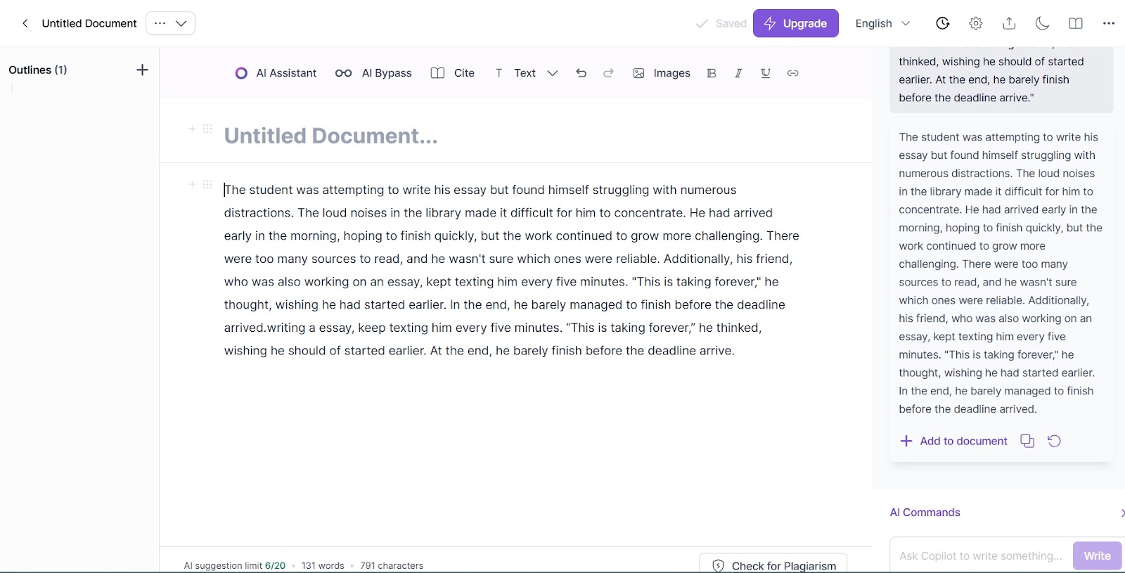
Task: Open the document options dropdown with ellipsis
Action: [x=170, y=23]
